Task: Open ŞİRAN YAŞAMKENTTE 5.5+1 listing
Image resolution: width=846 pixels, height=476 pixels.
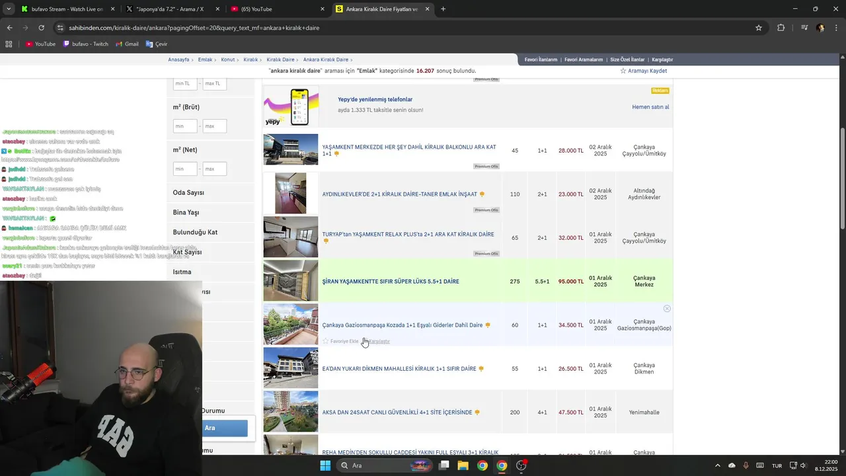Action: pos(391,282)
